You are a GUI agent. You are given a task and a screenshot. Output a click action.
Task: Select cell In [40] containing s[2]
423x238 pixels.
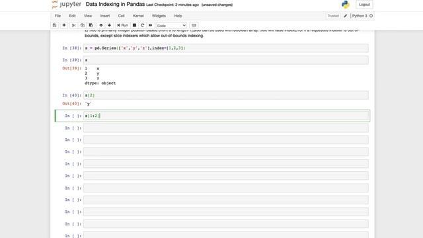(225, 95)
